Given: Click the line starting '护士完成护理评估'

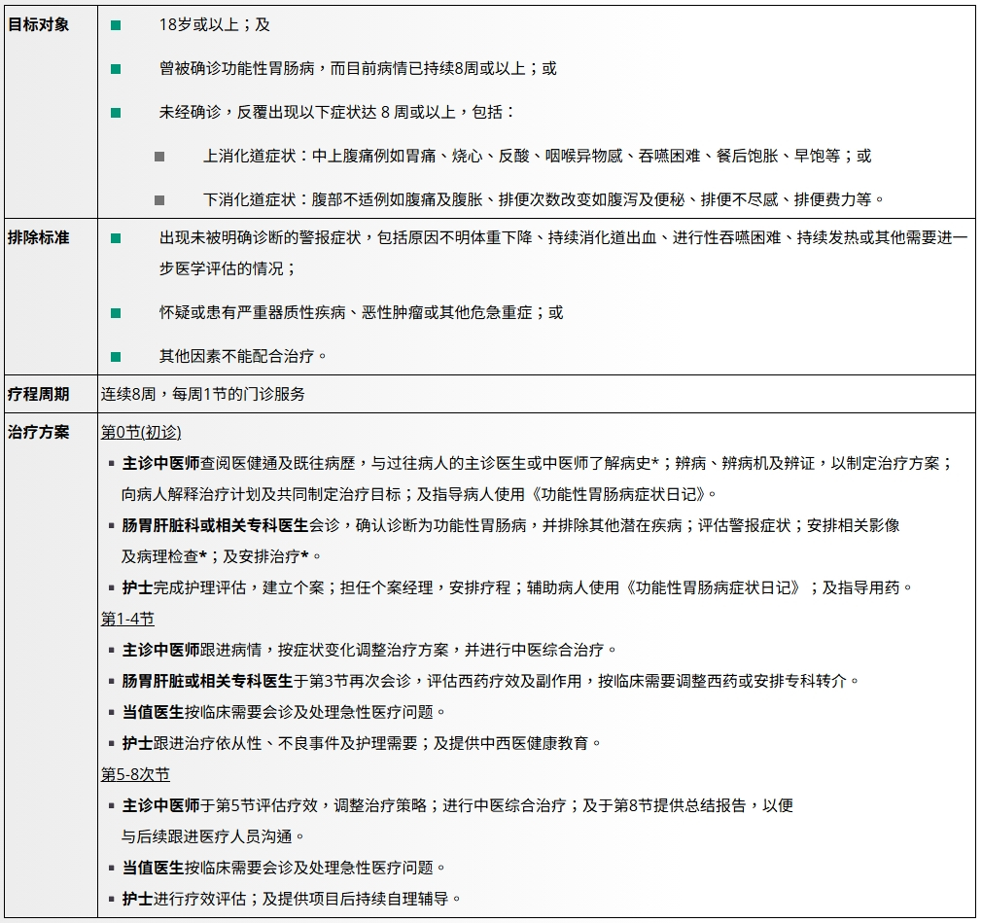Looking at the screenshot, I should (517, 587).
